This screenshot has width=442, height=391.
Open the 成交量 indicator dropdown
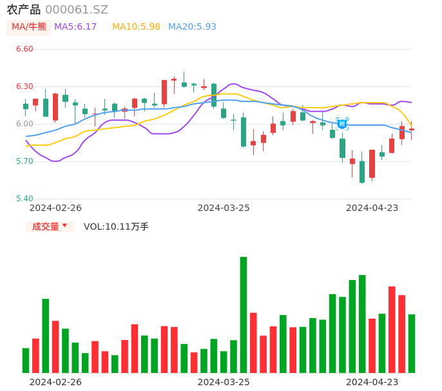[x=50, y=226]
